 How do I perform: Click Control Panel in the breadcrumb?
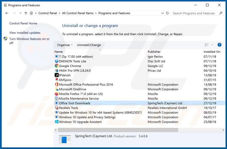tap(48, 13)
